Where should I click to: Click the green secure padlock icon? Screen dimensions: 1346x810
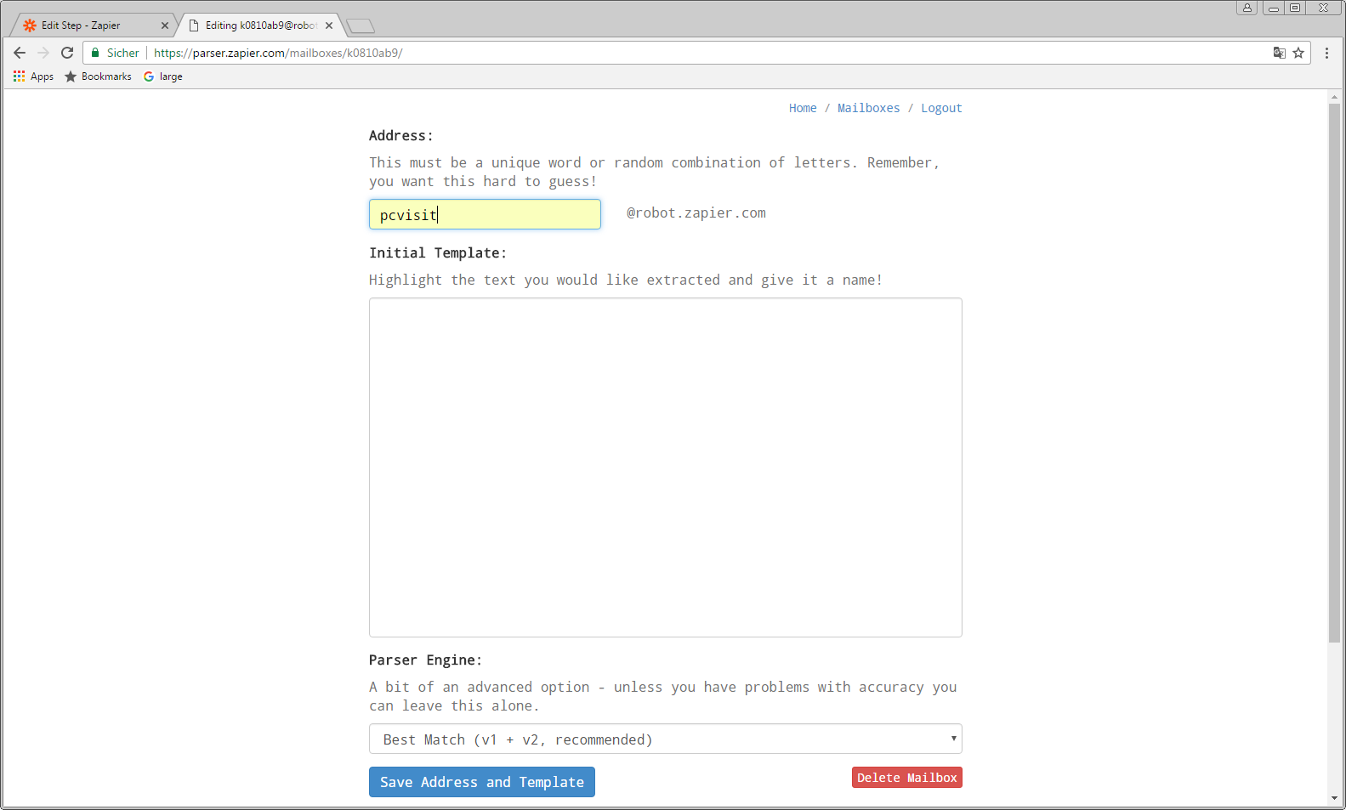tap(95, 53)
